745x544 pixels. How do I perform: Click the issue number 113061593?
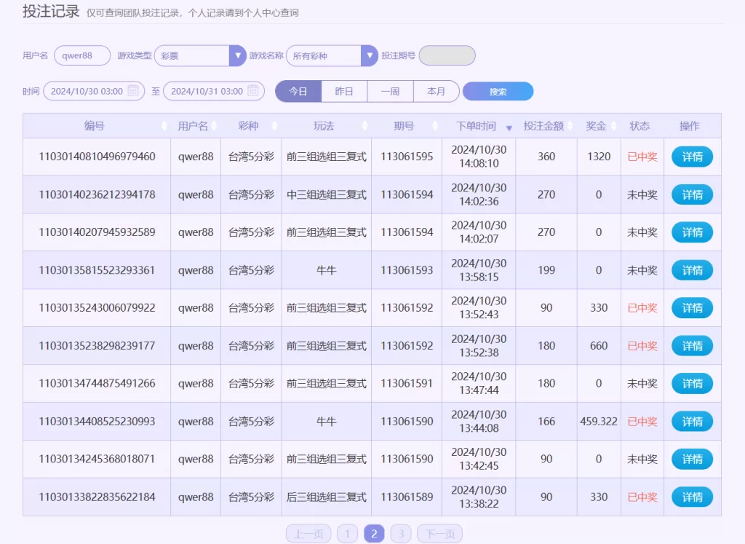point(407,270)
